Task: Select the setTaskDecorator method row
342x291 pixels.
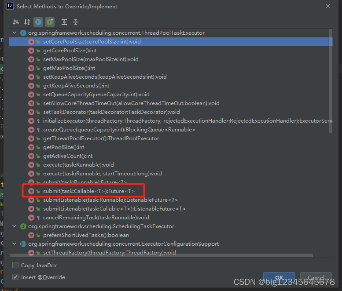Action: coord(171,112)
